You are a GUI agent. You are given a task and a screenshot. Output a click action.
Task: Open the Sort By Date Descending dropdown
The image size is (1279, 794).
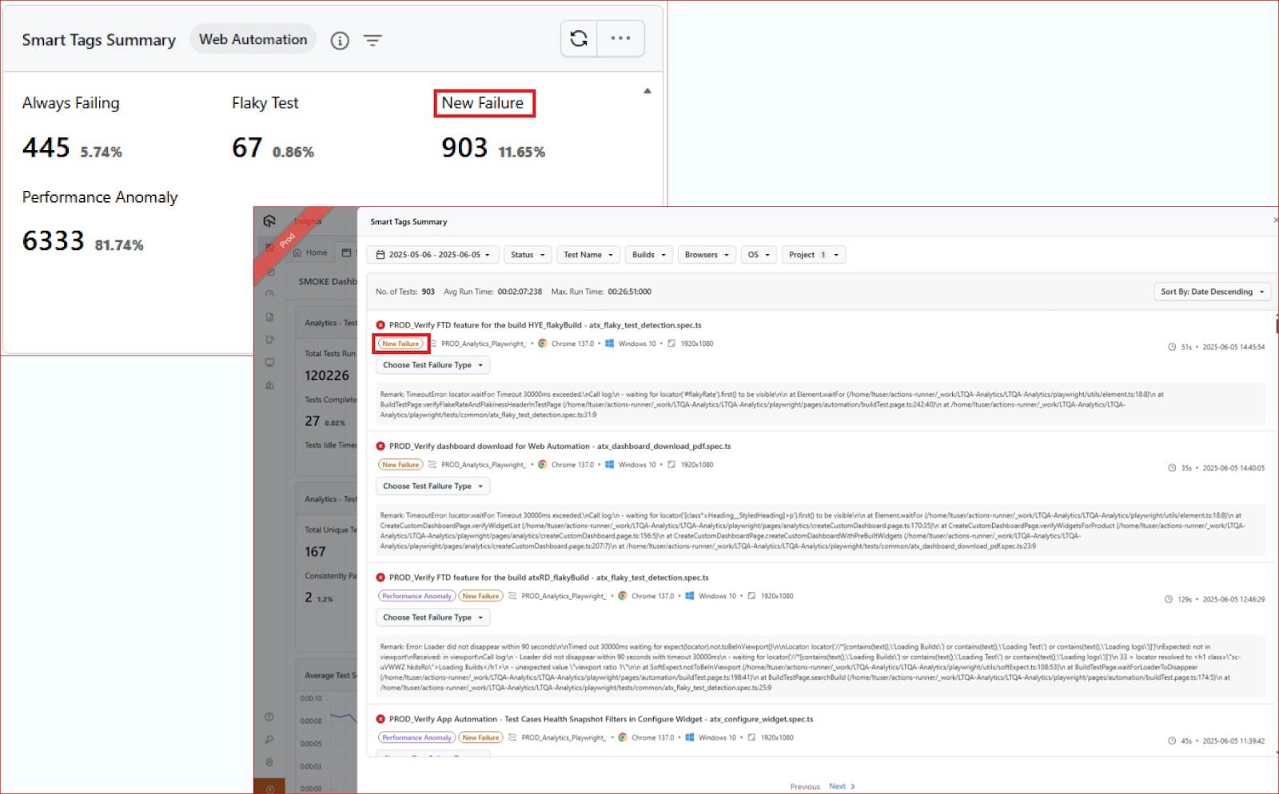1212,292
